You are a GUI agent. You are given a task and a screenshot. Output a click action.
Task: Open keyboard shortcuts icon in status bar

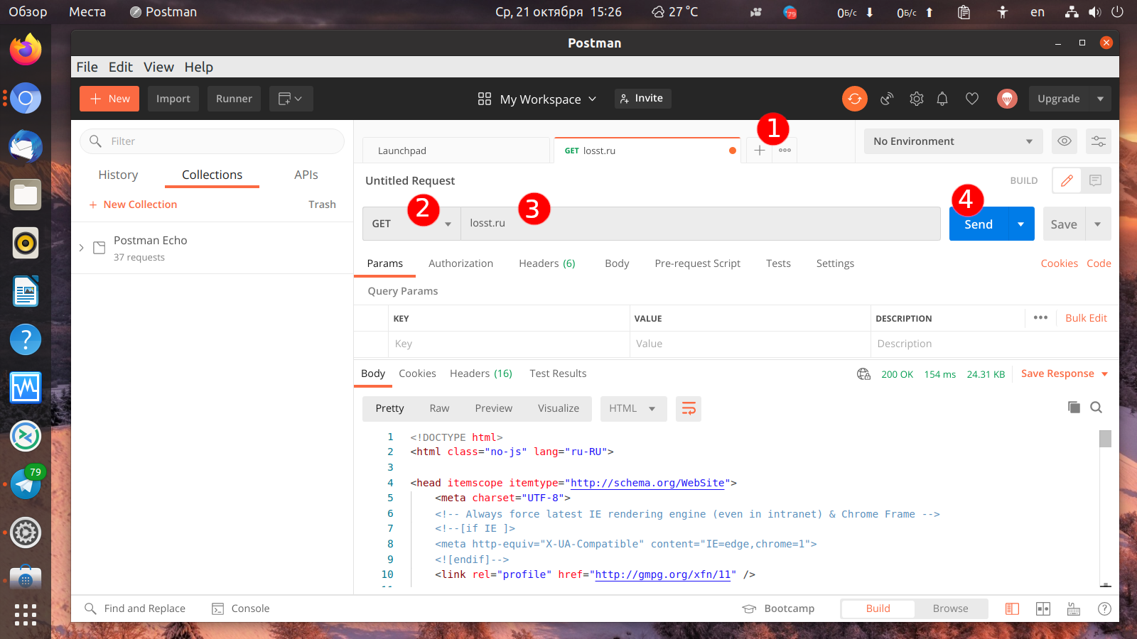(1074, 608)
